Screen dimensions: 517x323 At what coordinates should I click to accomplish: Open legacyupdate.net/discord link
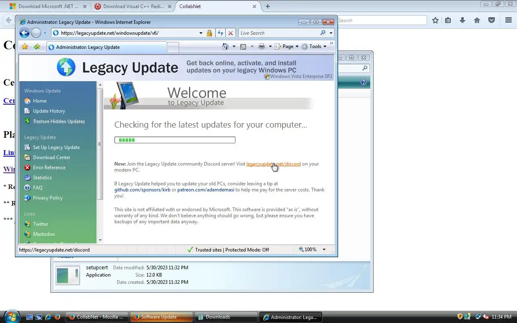click(x=273, y=164)
